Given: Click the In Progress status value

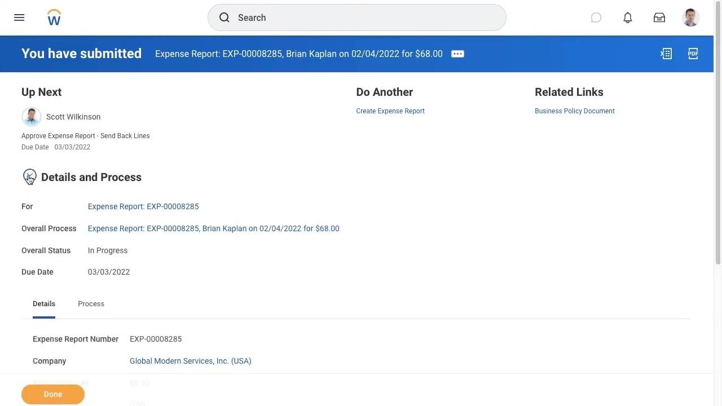Looking at the screenshot, I should [108, 250].
